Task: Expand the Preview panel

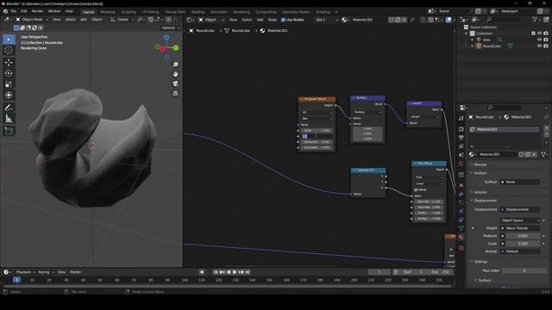Action: (480, 164)
